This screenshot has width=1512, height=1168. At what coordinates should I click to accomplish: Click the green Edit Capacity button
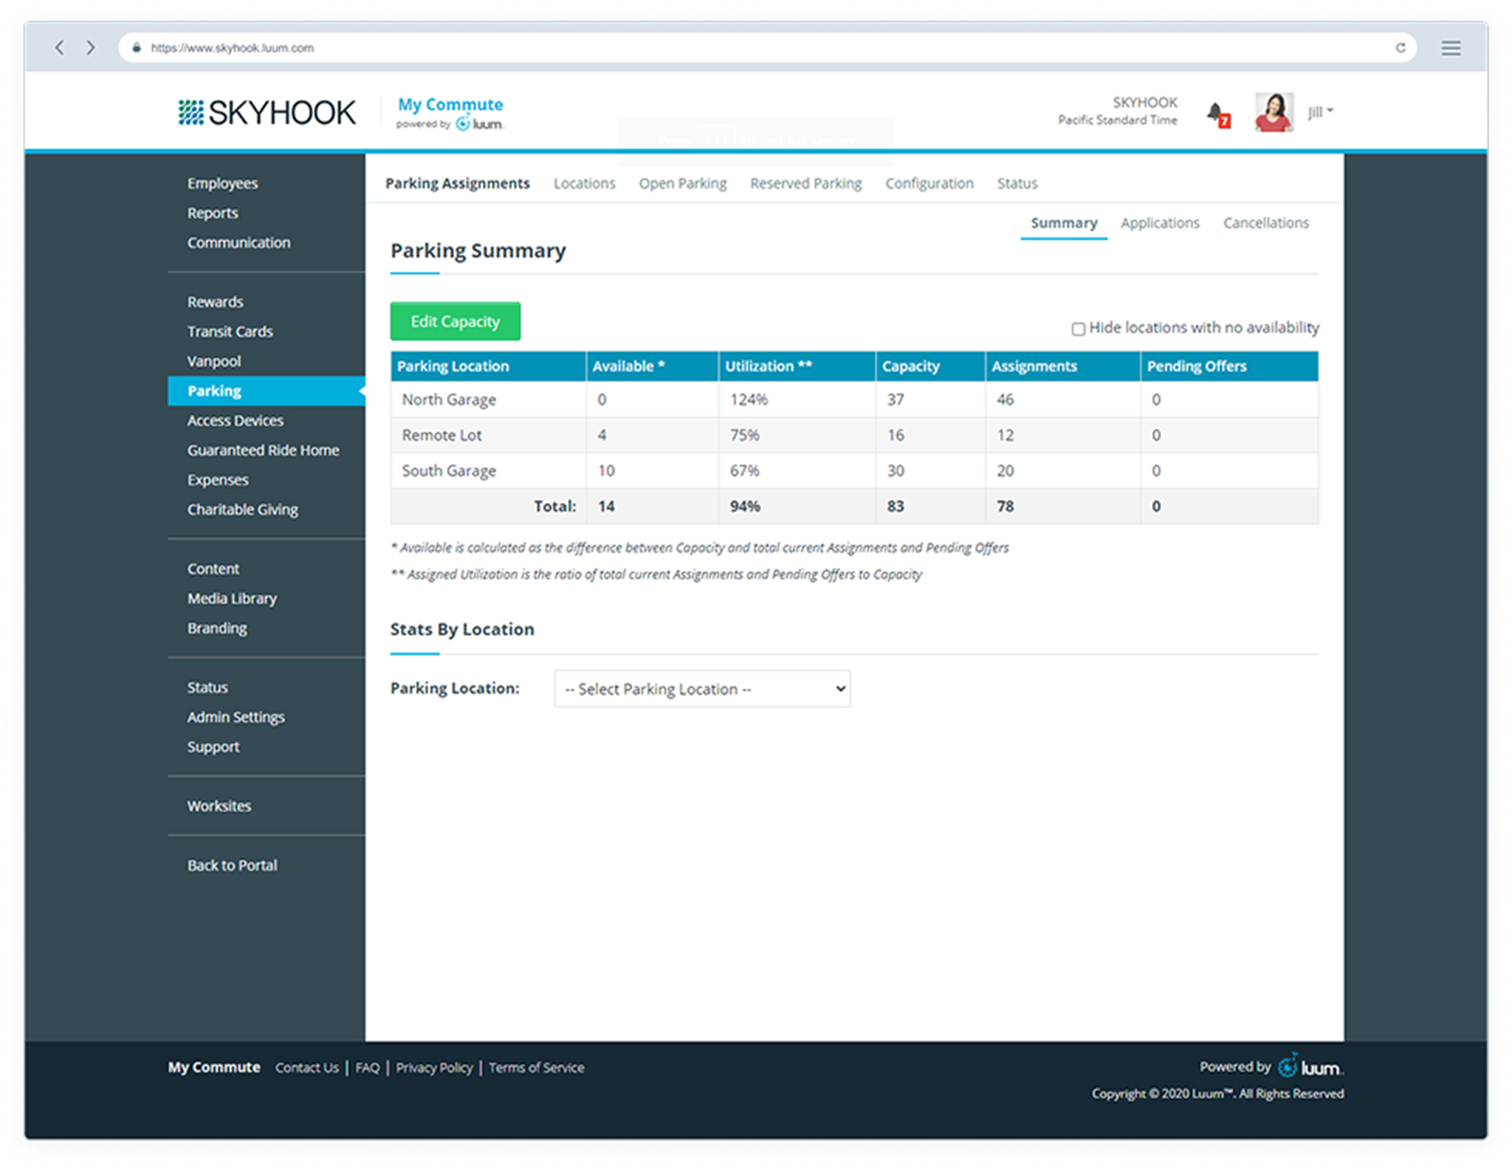coord(455,321)
